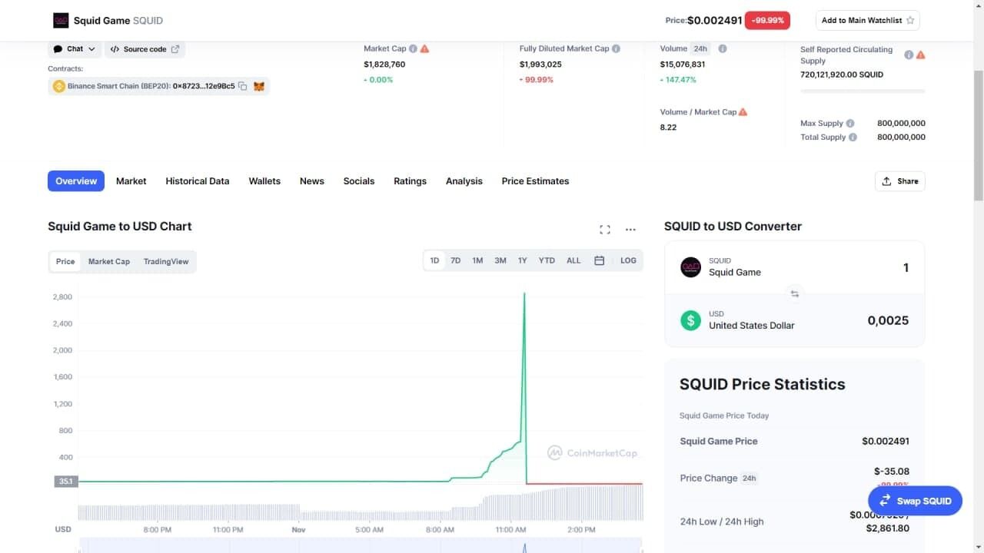Click the Market Cap warning triangle
Screen dimensions: 984x553
coord(424,48)
